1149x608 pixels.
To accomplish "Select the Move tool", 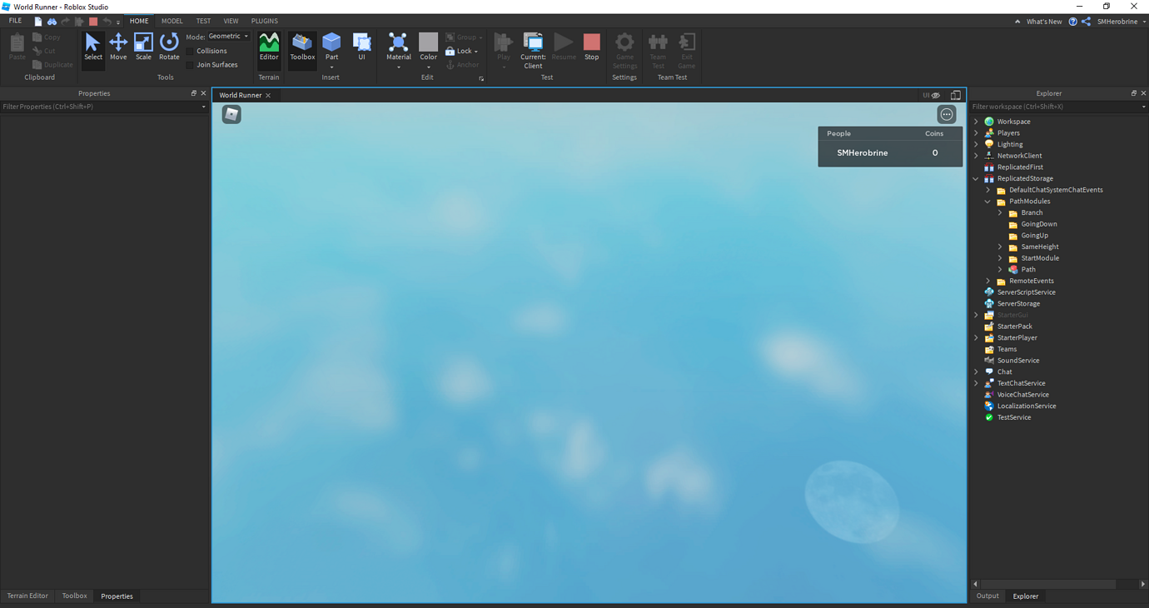I will pos(118,47).
